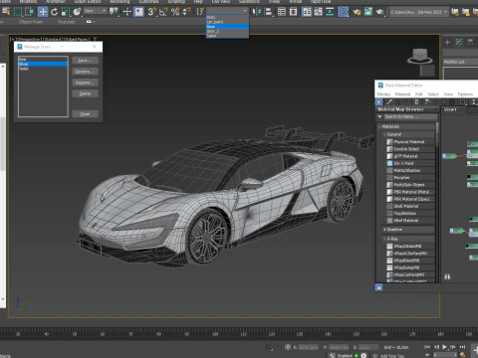Click Edit Named Selection Sets icon
Image resolution: width=478 pixels, height=358 pixels.
200,12
